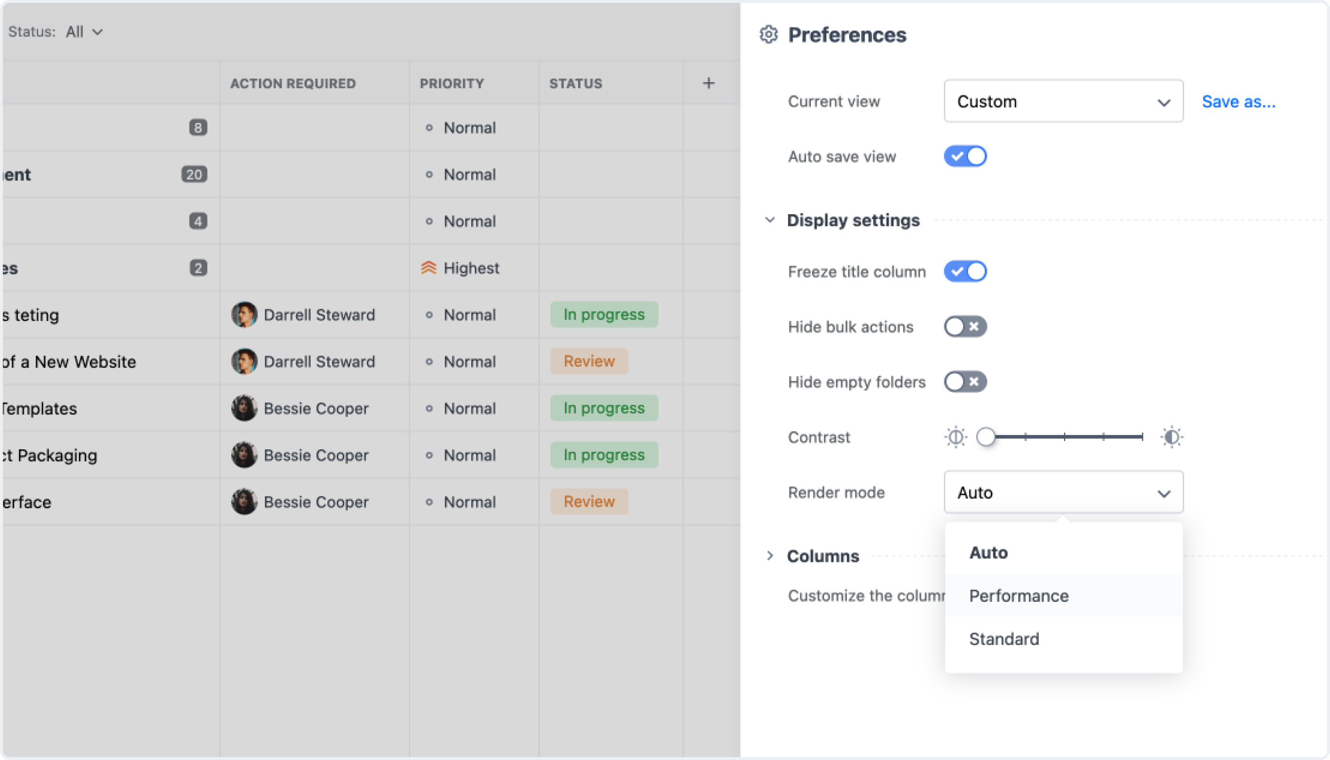The image size is (1330, 760).
Task: Turn off Freeze title column toggle
Action: 965,271
